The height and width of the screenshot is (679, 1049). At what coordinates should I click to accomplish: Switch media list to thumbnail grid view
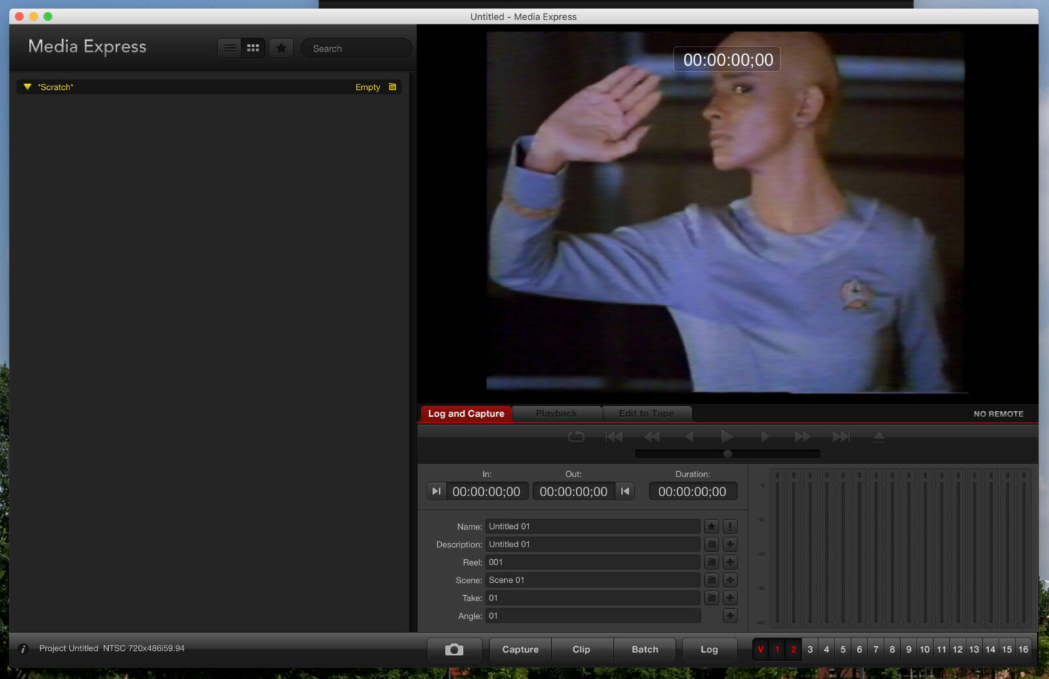pos(253,48)
